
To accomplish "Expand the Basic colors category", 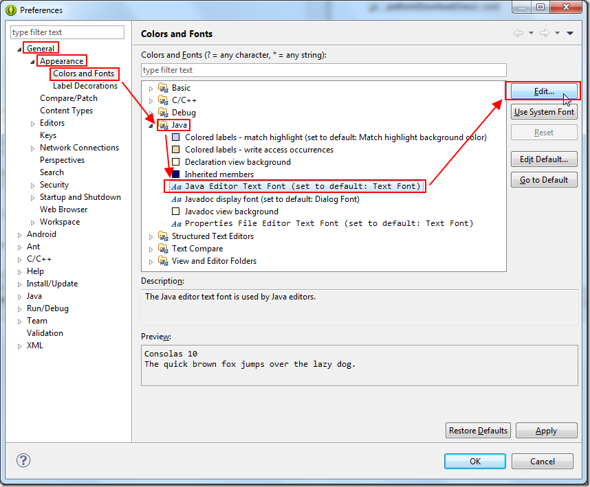I will (151, 89).
